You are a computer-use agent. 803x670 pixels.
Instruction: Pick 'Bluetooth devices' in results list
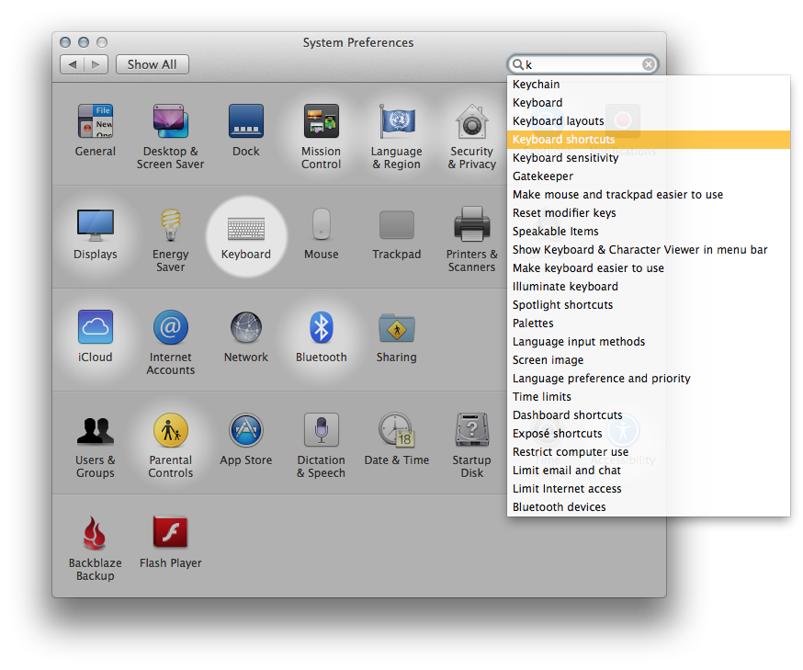tap(559, 507)
